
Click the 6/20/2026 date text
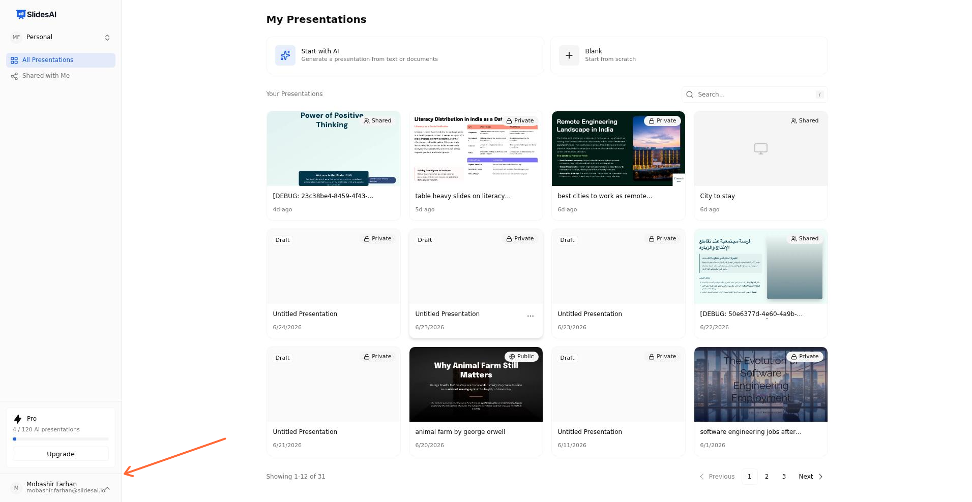pos(429,446)
